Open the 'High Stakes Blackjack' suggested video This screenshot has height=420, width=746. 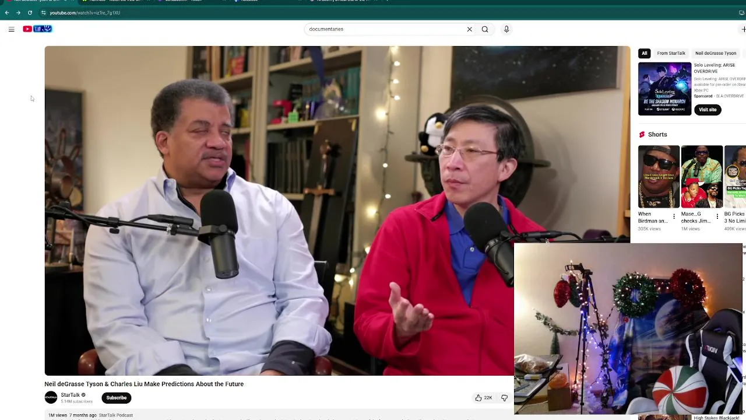(x=716, y=418)
